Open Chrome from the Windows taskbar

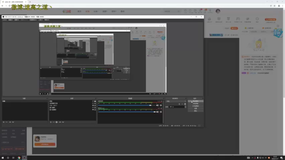(19, 158)
